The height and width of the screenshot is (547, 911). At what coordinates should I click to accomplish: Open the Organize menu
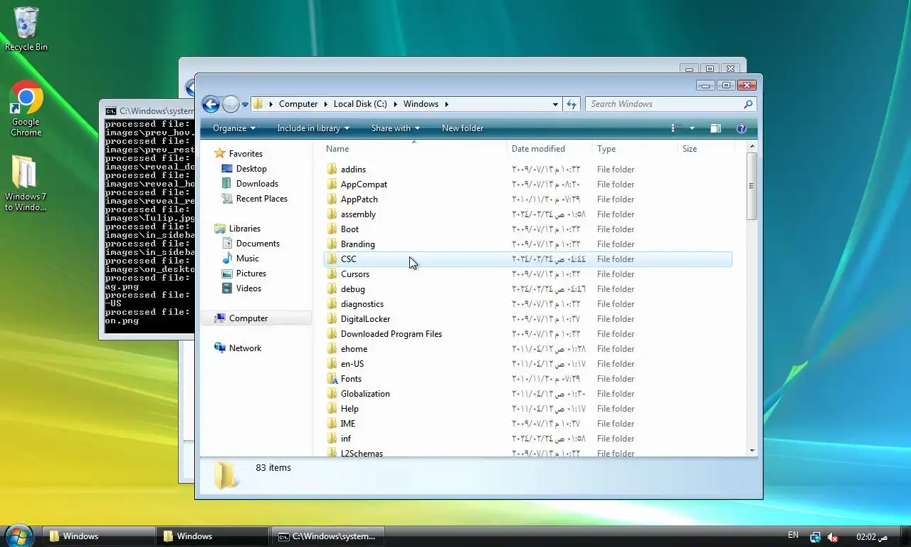point(234,128)
